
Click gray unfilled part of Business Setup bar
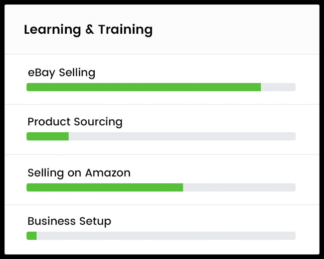tap(166, 236)
